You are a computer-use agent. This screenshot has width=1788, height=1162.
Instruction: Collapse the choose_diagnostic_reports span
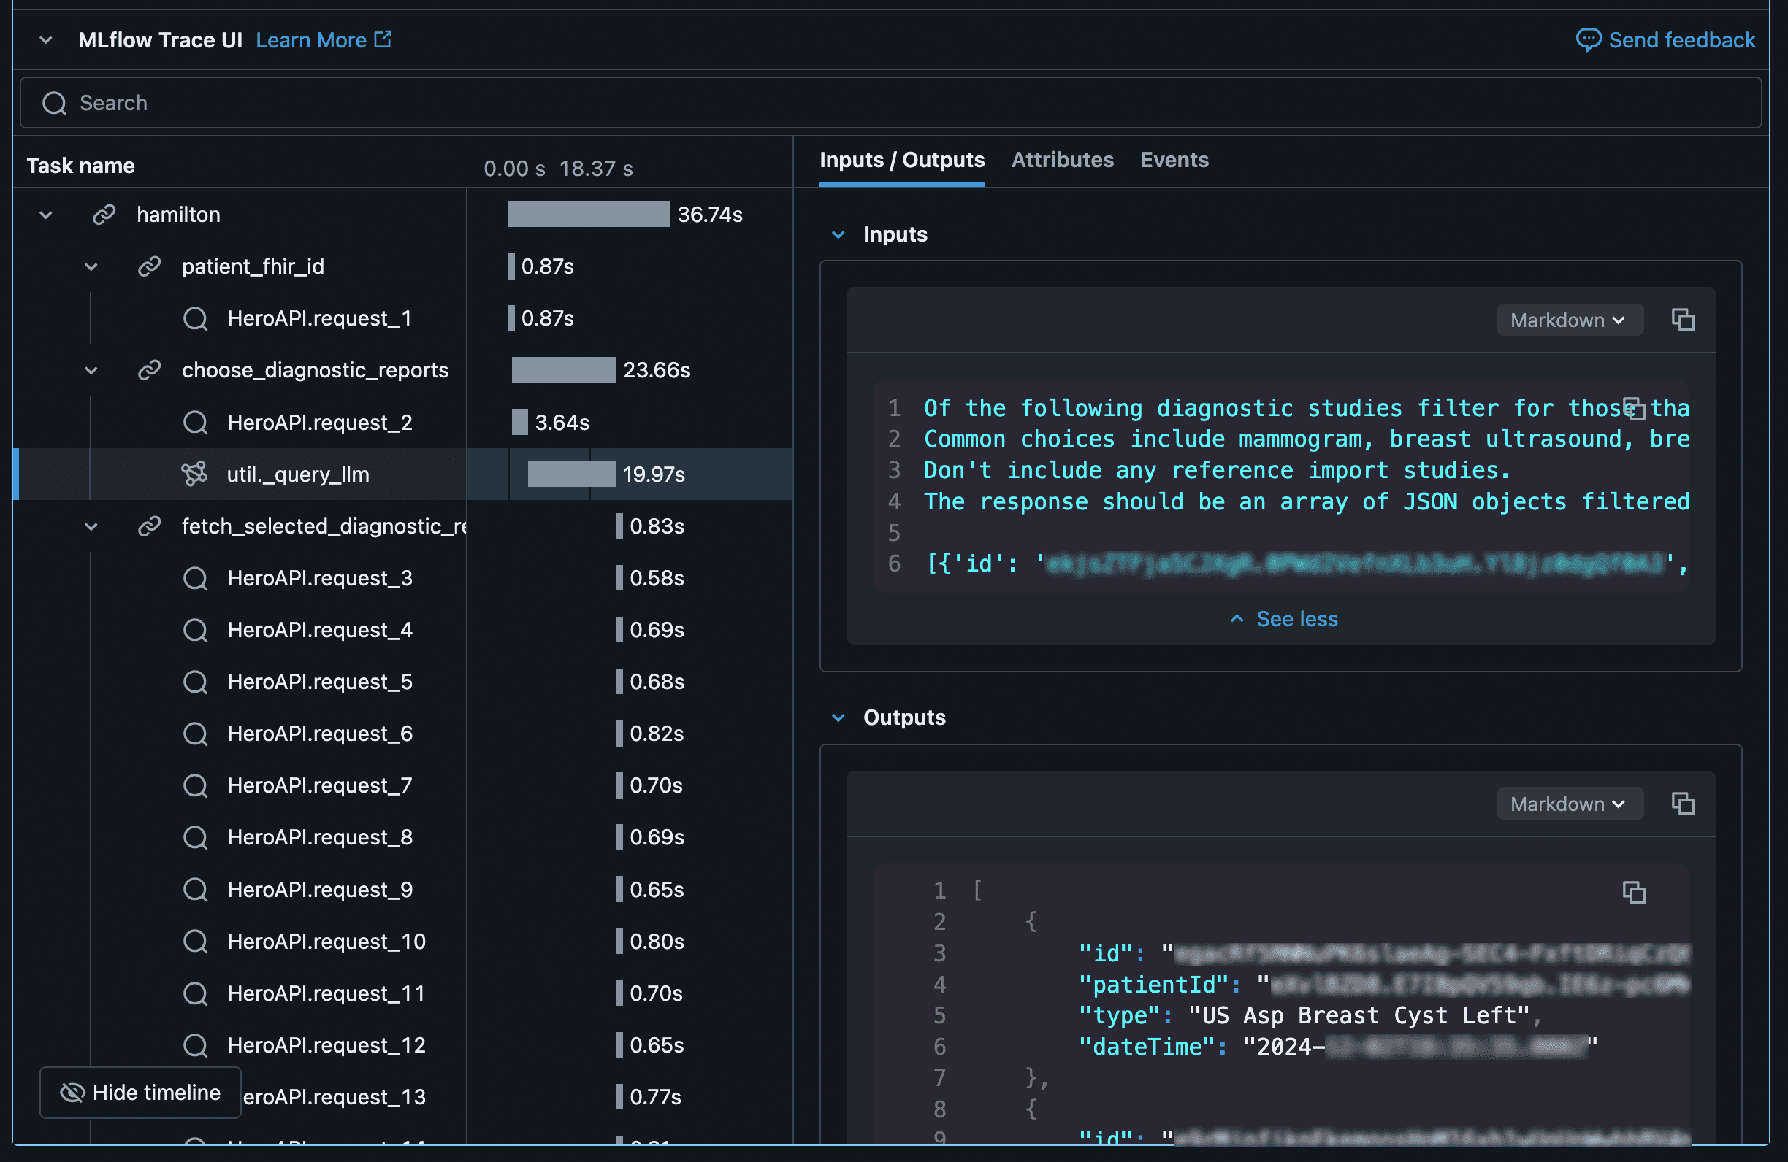91,370
